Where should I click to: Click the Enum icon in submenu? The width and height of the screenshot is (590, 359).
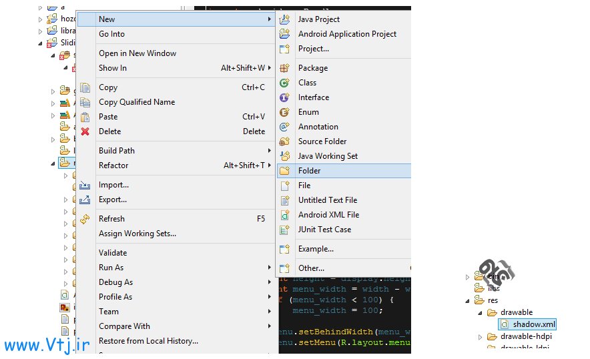coord(285,112)
